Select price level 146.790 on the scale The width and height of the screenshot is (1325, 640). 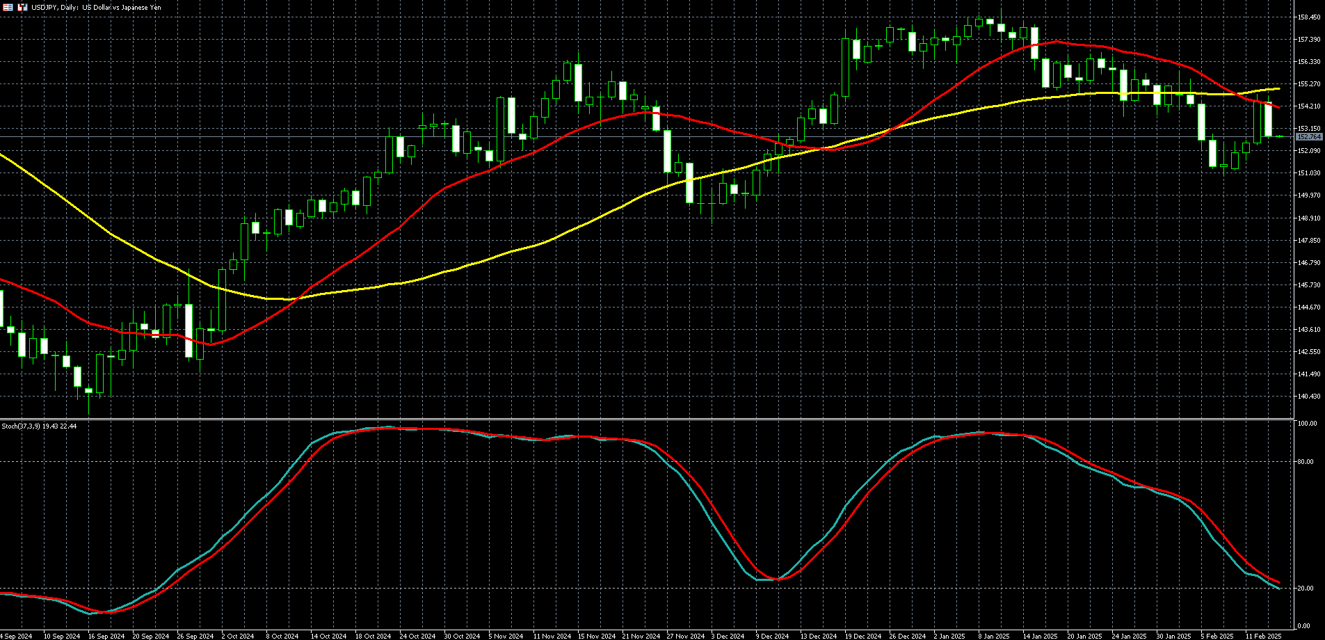[1309, 263]
